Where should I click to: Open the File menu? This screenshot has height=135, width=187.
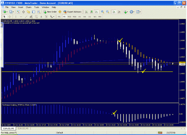point(7,7)
